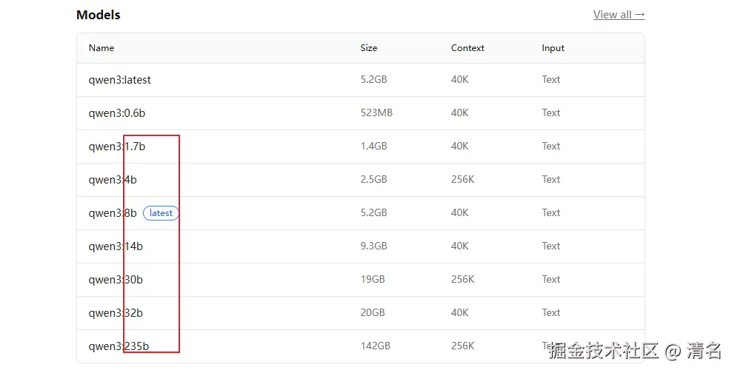The height and width of the screenshot is (373, 735).
Task: Click the Name column header
Action: pyautogui.click(x=102, y=48)
